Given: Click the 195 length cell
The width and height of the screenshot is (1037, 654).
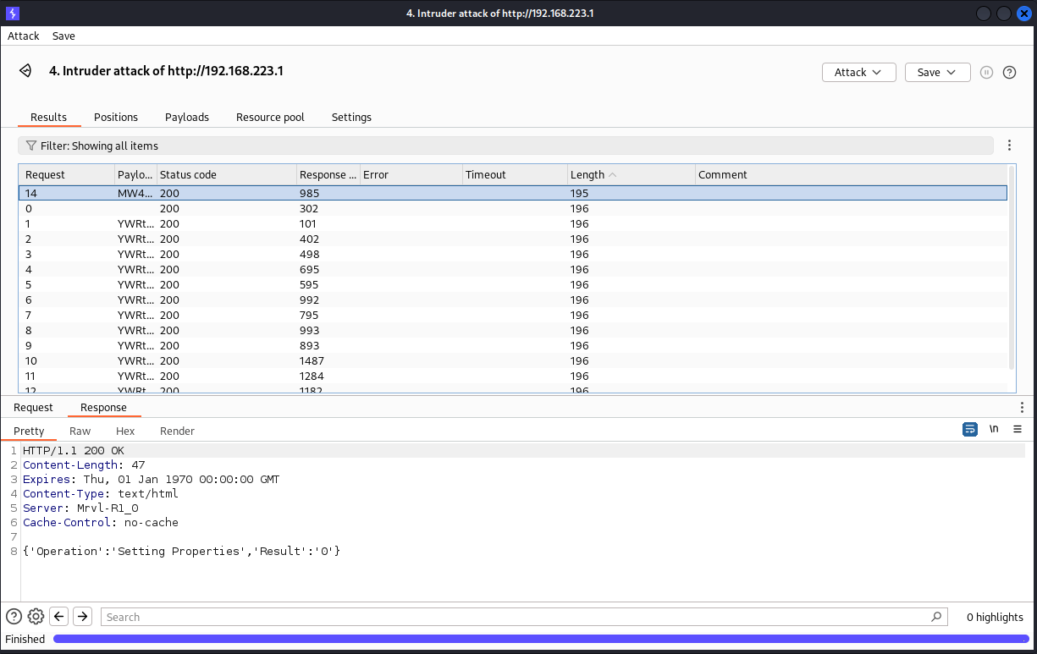Looking at the screenshot, I should [631, 193].
